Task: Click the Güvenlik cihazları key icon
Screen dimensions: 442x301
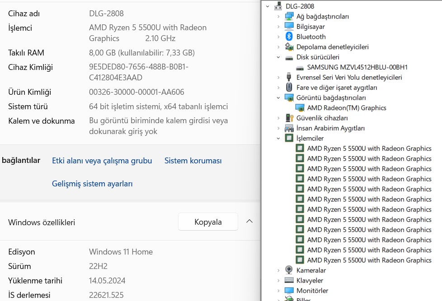Action: pyautogui.click(x=289, y=118)
